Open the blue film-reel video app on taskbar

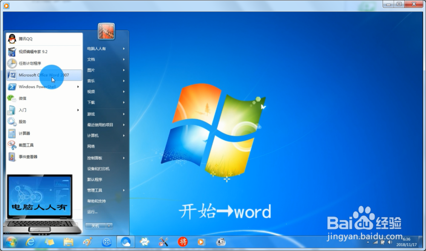coord(106,242)
